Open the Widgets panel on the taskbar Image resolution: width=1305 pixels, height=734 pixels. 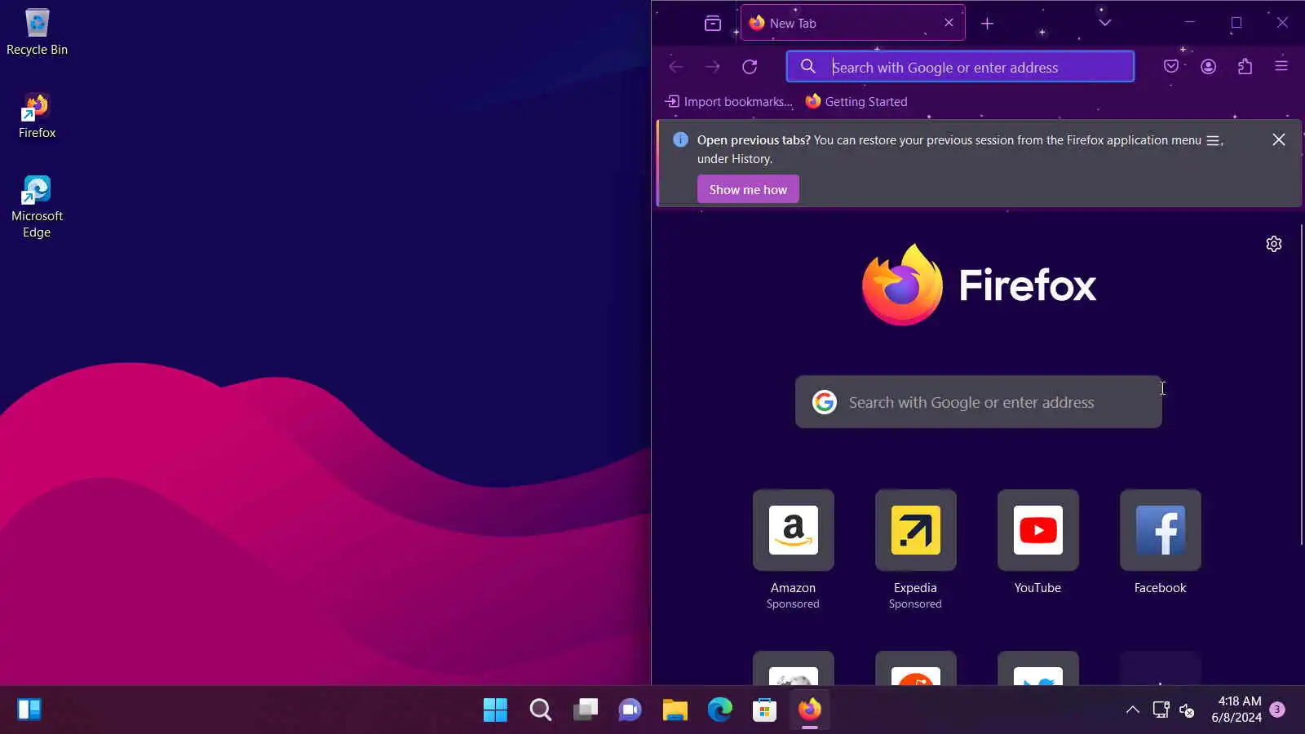(x=29, y=710)
